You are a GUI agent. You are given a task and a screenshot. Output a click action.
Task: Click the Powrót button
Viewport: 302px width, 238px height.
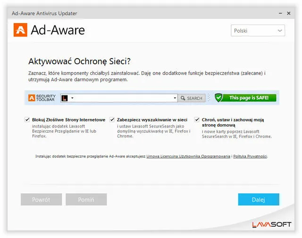coord(41,200)
